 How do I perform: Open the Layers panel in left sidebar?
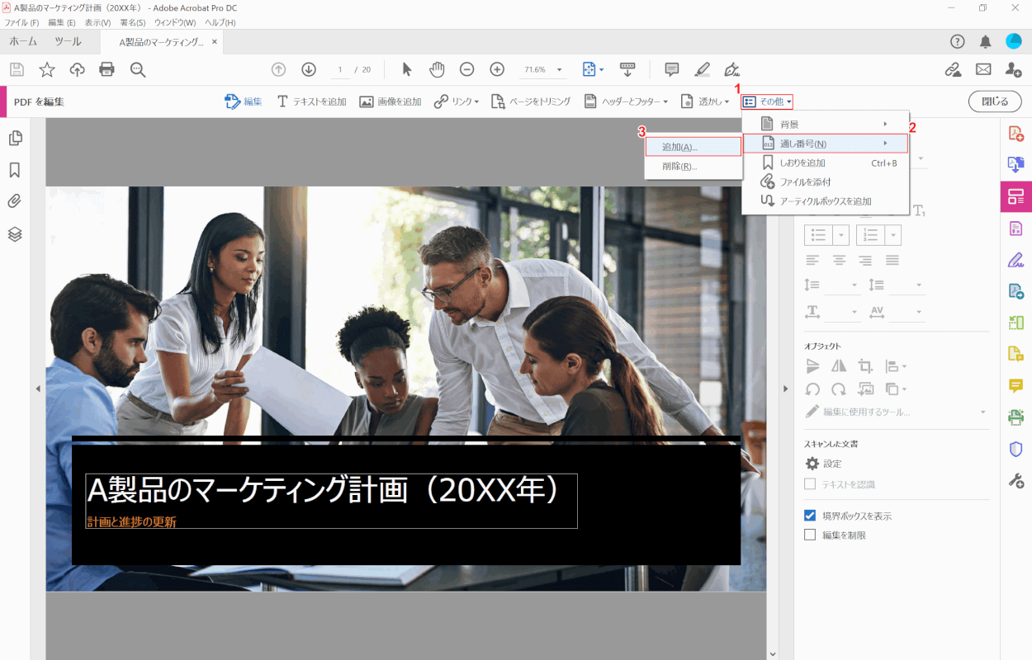(14, 234)
